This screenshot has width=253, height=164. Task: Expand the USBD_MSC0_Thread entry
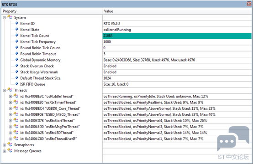tap(11, 115)
